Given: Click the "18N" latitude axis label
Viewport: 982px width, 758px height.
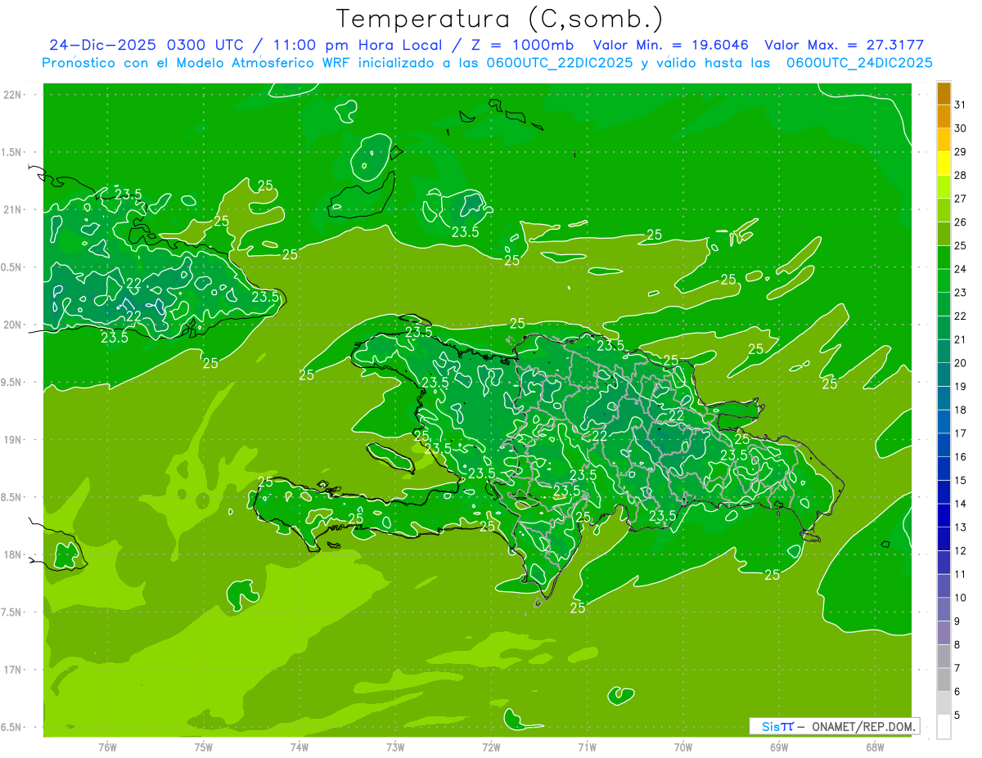Looking at the screenshot, I should (13, 555).
